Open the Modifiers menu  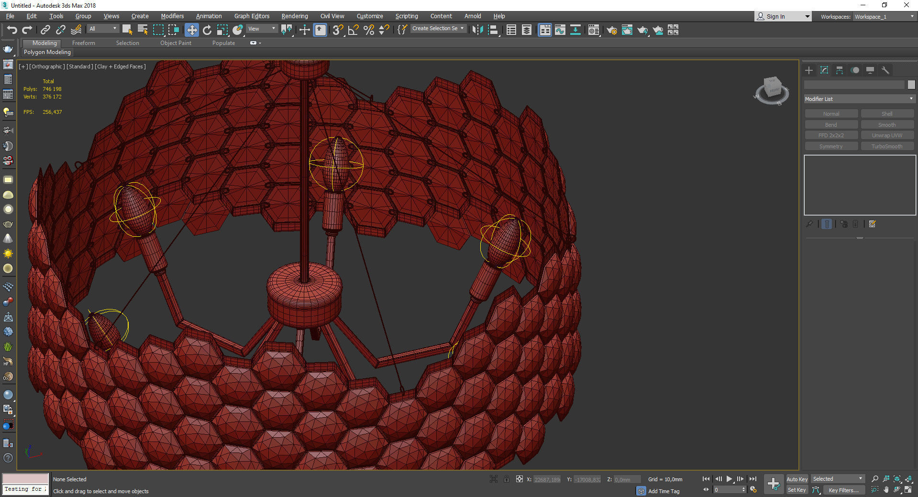tap(172, 16)
